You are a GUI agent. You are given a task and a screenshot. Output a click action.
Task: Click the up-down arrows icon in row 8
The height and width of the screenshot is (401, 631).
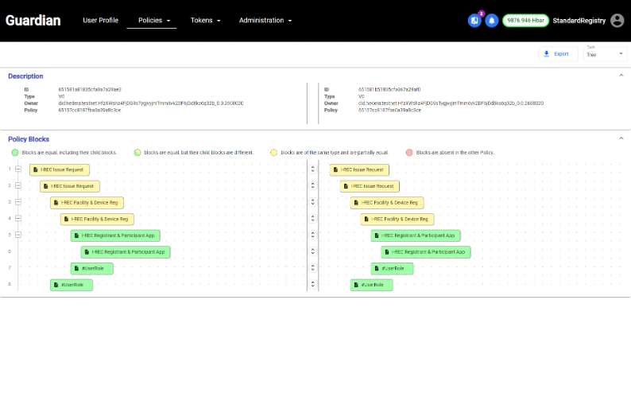point(313,285)
